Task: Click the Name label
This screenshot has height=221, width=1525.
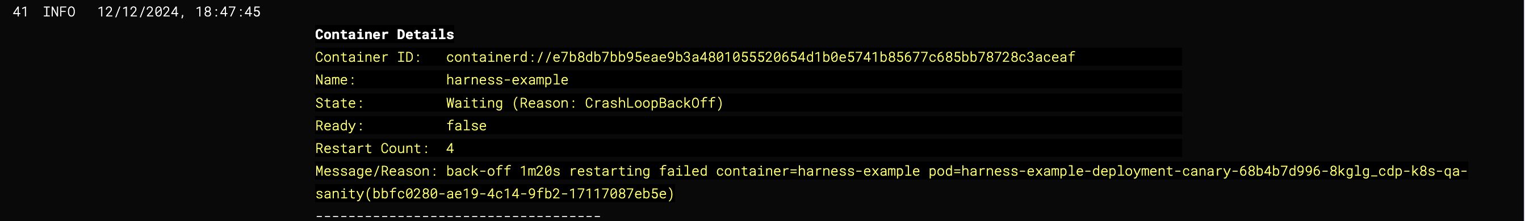Action: [335, 80]
